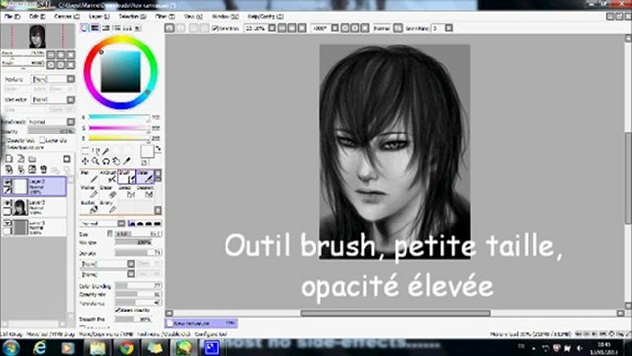
Task: Click the Undo arrow in the top toolbar
Action: [170, 28]
